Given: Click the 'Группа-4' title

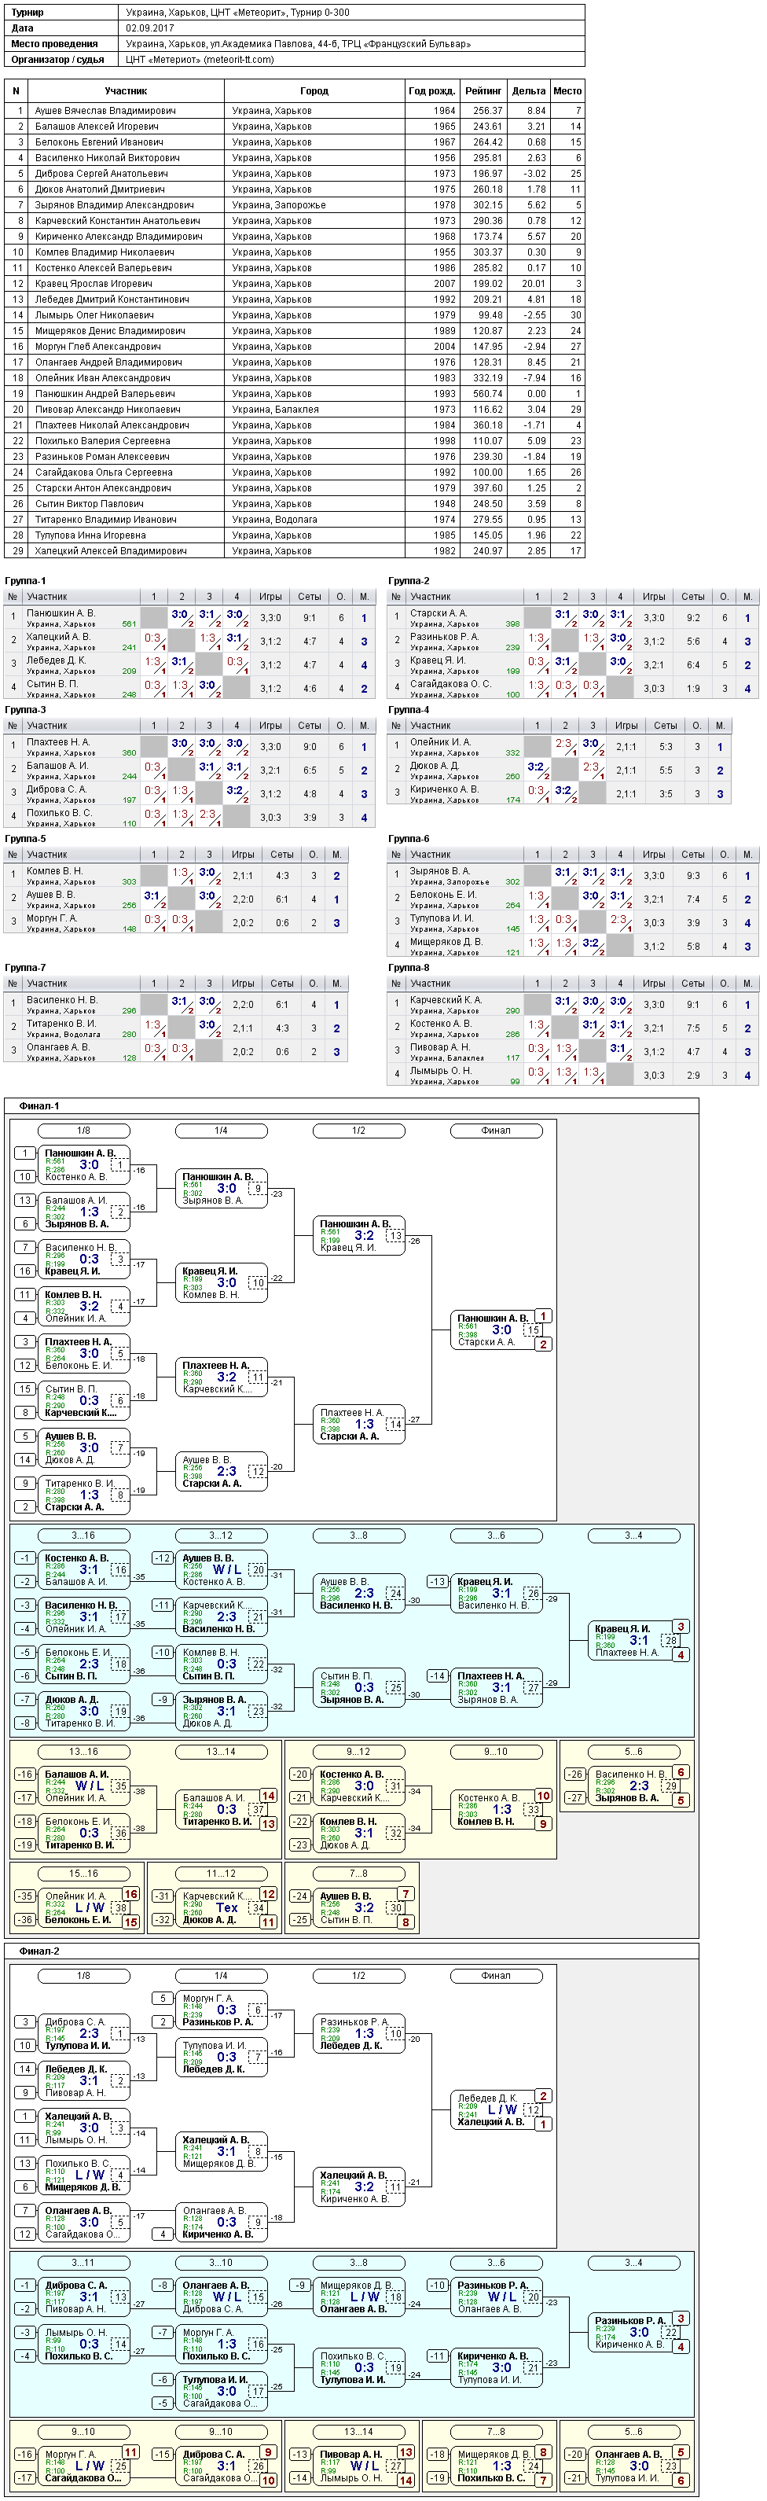Looking at the screenshot, I should tap(409, 710).
